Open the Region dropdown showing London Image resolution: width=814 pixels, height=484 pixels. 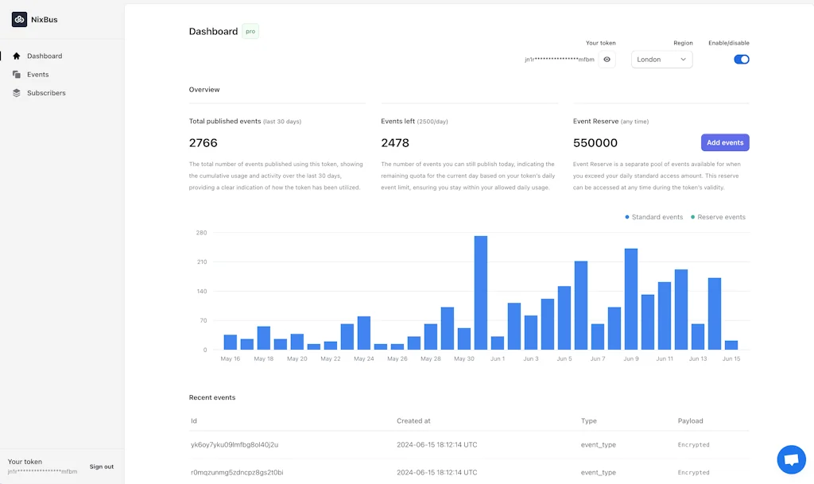661,59
